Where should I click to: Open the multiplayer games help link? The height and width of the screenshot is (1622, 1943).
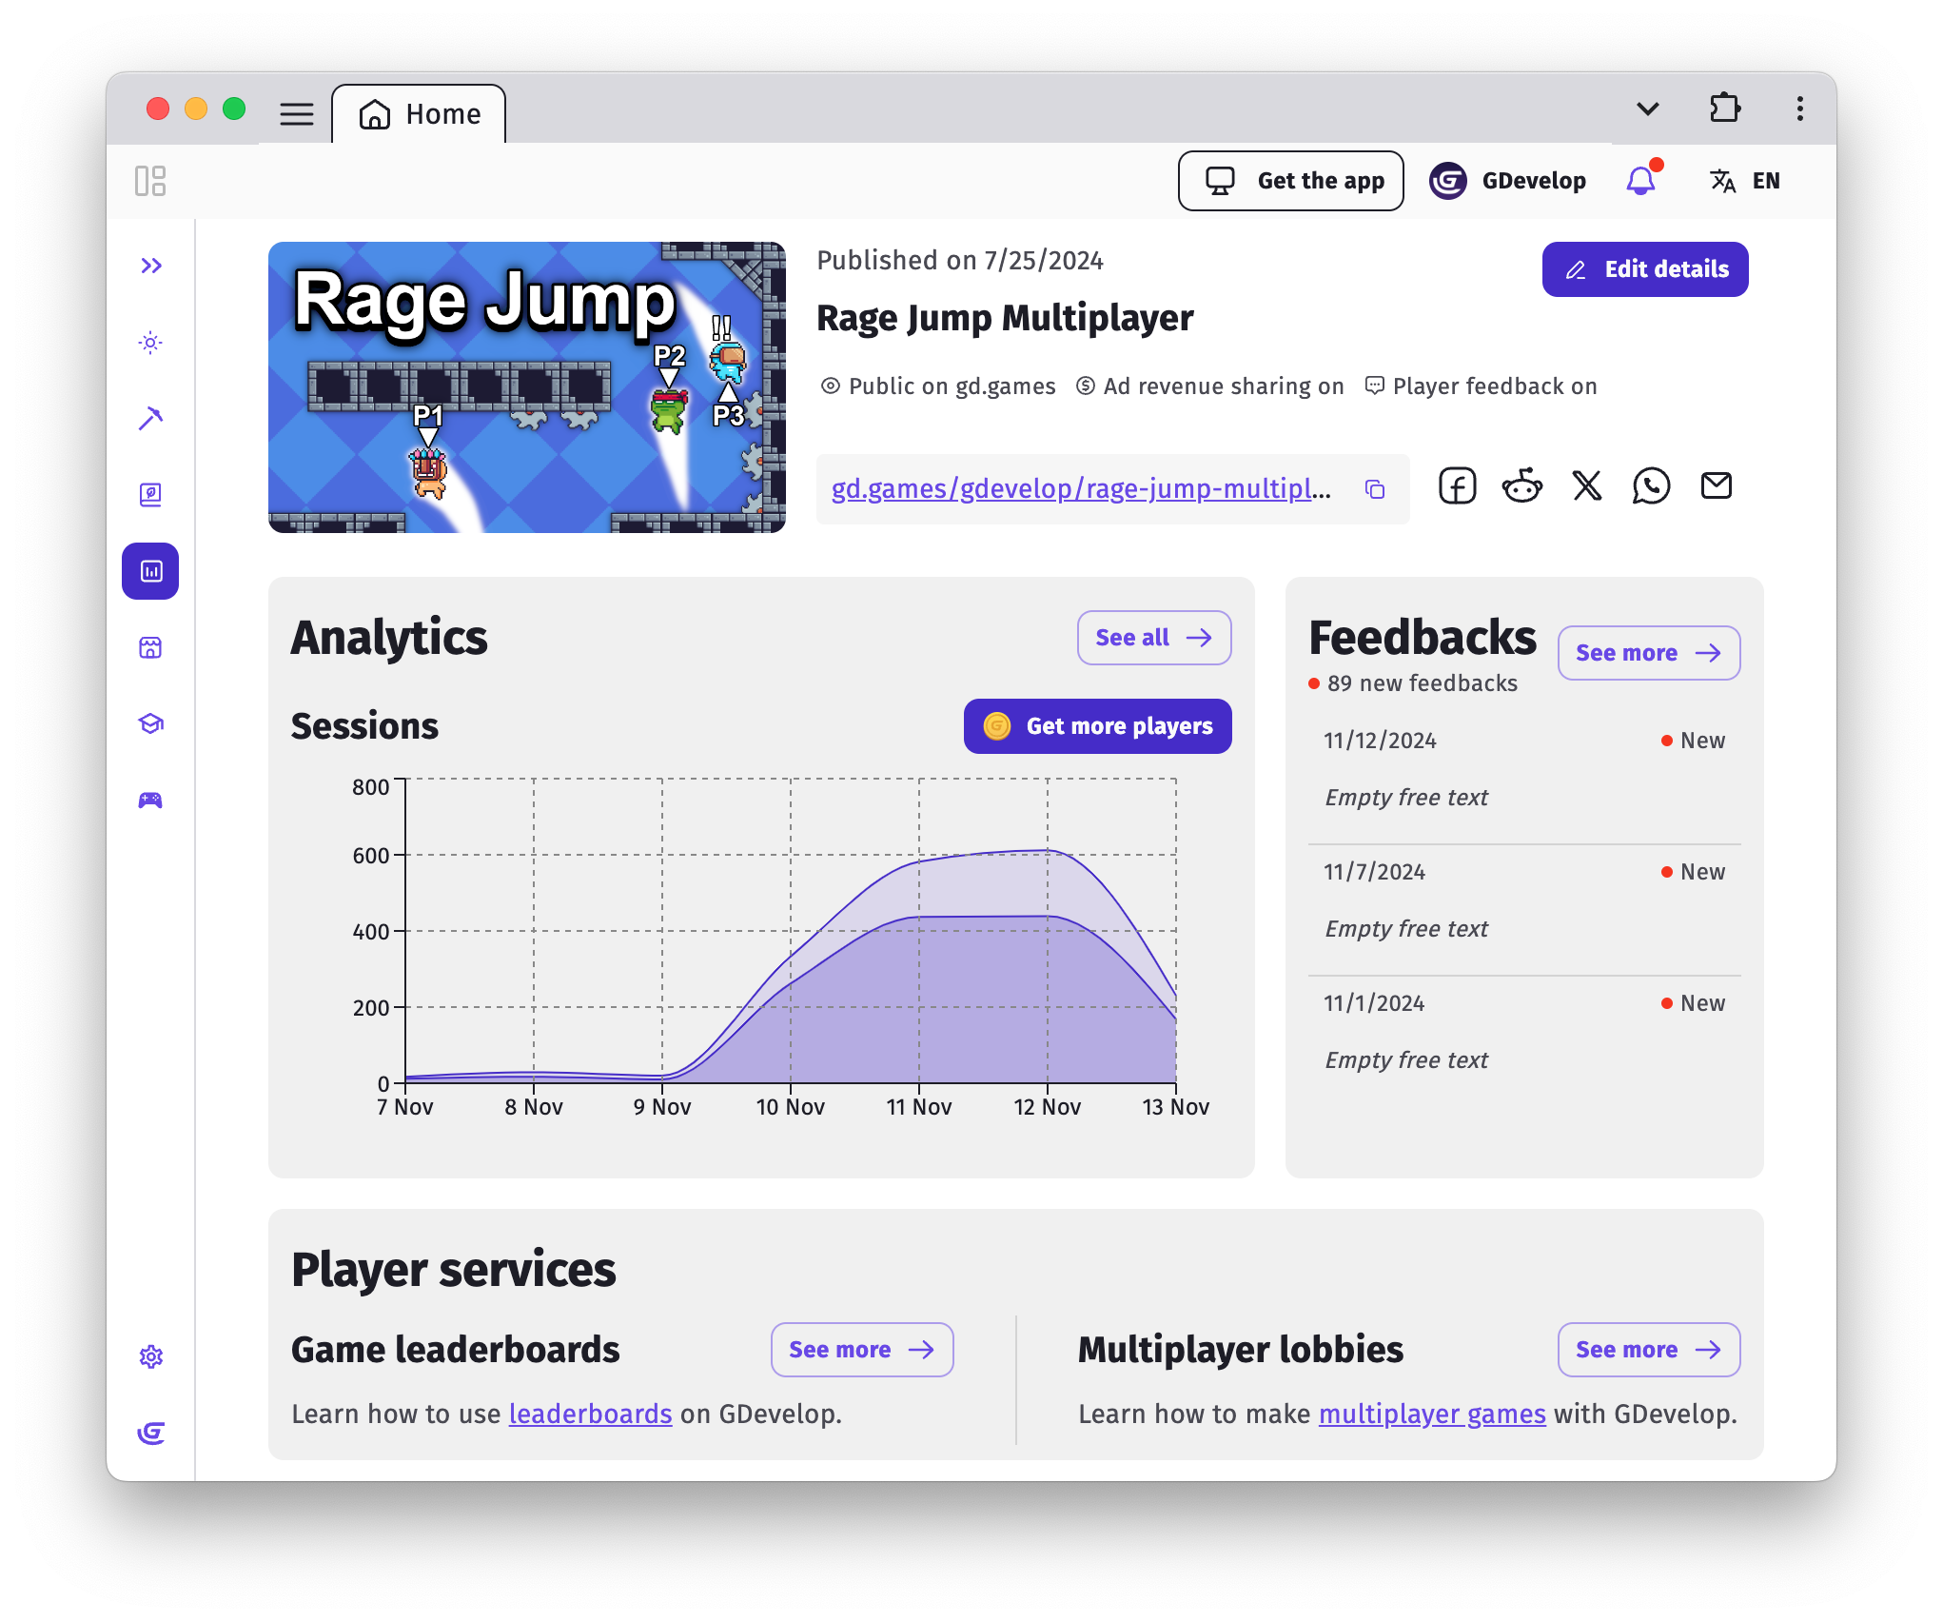point(1432,1414)
